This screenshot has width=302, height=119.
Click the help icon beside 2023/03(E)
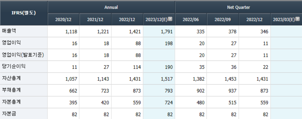coord(298,19)
